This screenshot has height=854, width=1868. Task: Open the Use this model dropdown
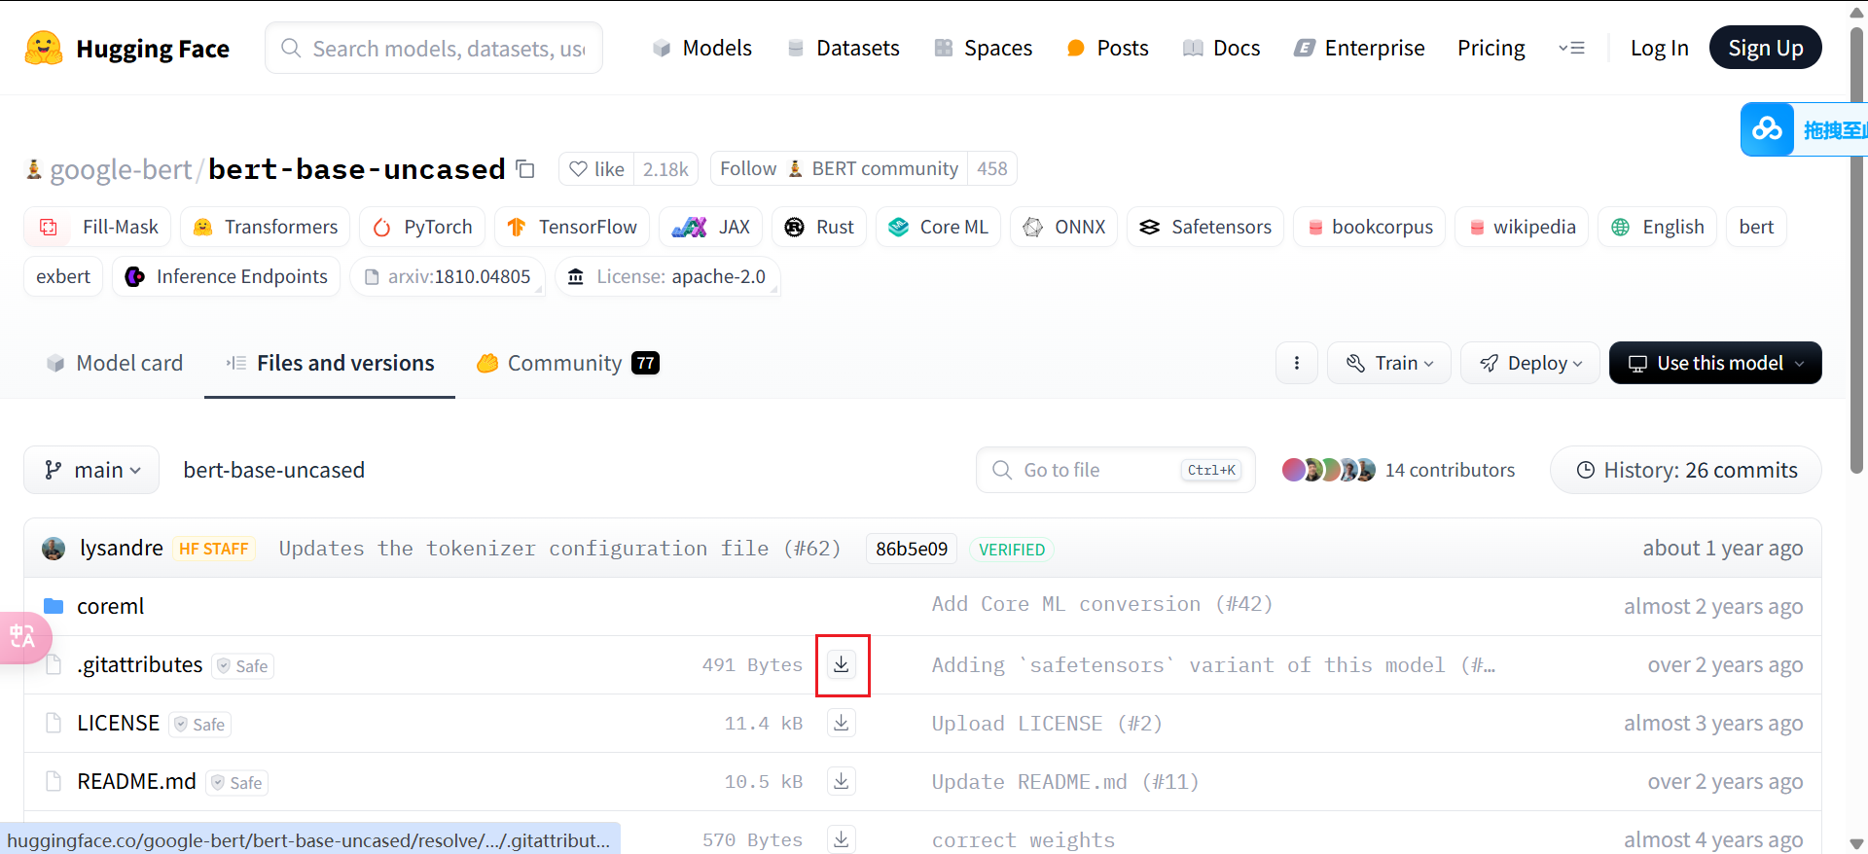[1715, 363]
